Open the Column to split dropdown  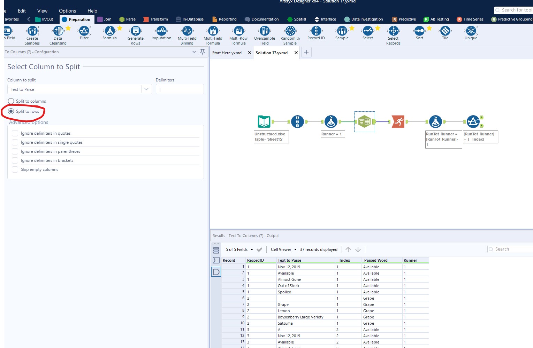click(146, 89)
